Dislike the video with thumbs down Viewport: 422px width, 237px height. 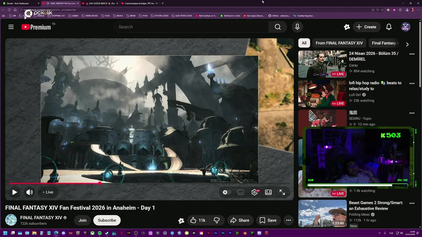[x=217, y=220]
